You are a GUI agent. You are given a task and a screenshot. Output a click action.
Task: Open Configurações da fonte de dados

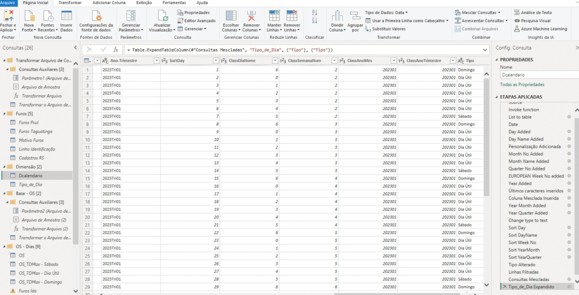[96, 21]
